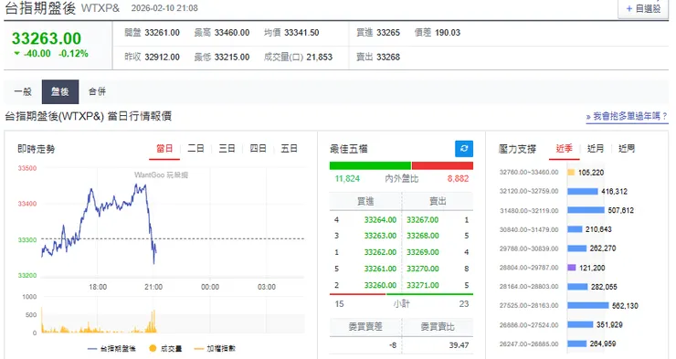Click the 21:00 time label on chart
The width and height of the screenshot is (676, 359).
pos(153,287)
